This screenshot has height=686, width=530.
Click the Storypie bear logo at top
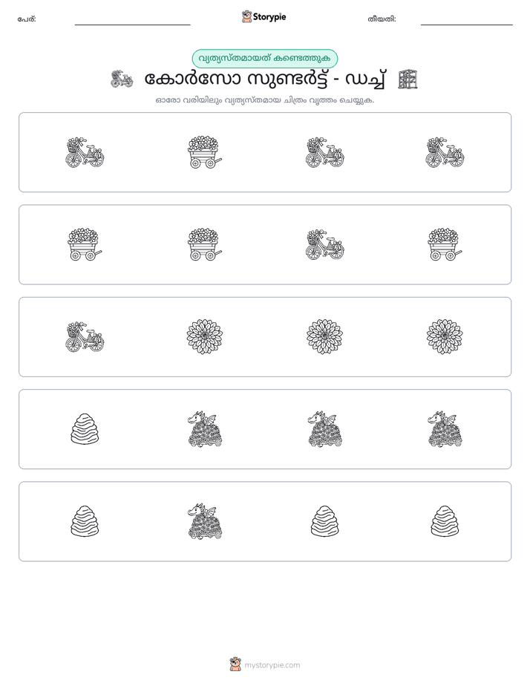246,17
